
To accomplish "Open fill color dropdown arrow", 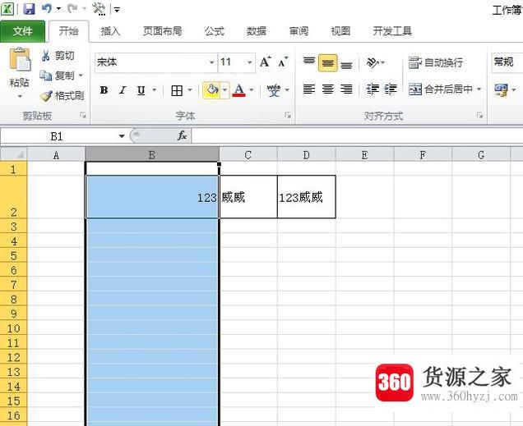I will [225, 89].
